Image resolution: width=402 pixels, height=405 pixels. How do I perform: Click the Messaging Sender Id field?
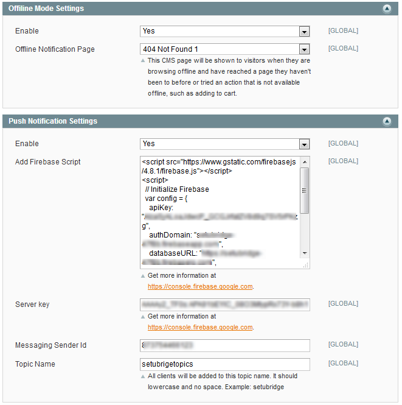pyautogui.click(x=225, y=346)
